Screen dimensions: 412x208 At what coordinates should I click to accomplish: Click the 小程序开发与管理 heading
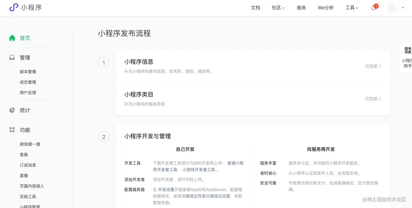click(147, 136)
